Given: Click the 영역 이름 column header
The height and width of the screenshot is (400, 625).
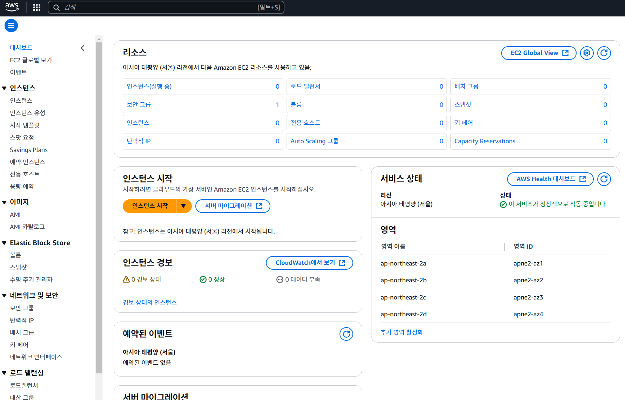Looking at the screenshot, I should click(393, 247).
